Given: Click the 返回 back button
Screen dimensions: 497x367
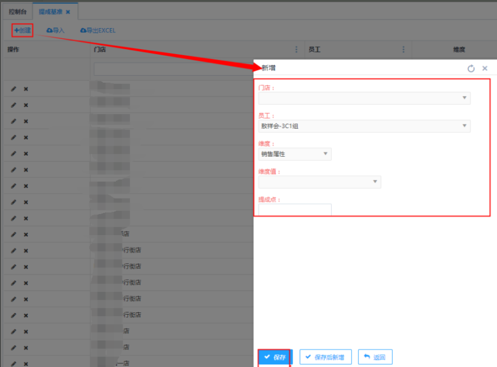Looking at the screenshot, I should coord(375,357).
